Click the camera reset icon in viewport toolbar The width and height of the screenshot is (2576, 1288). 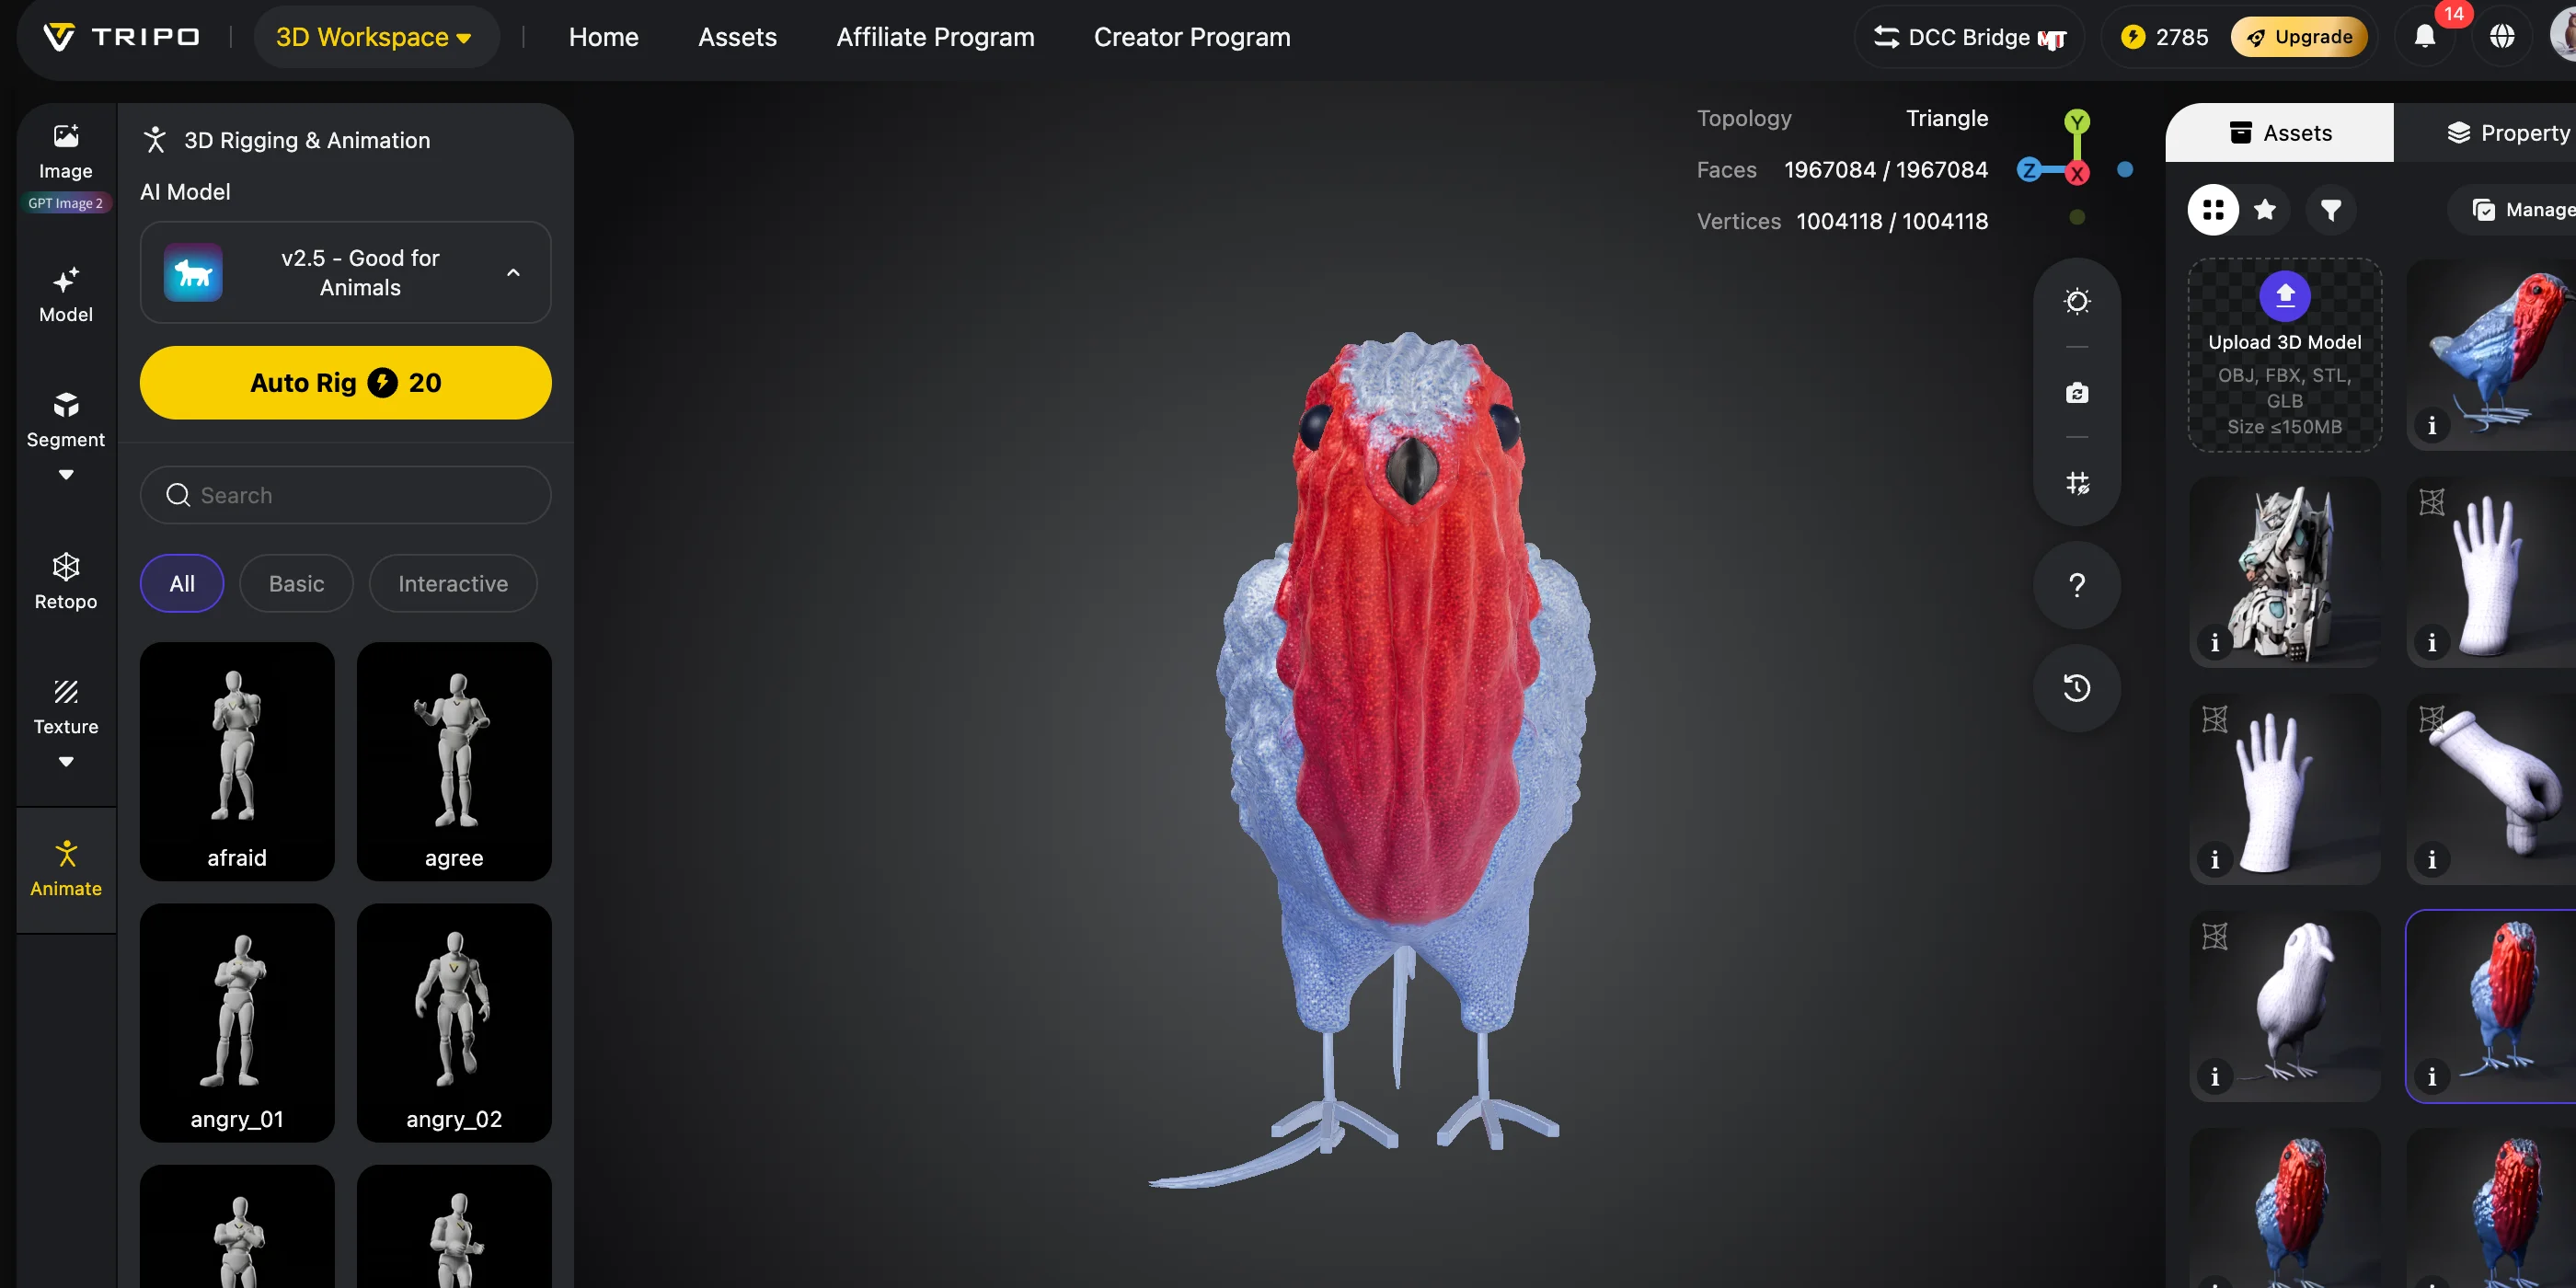click(2077, 392)
